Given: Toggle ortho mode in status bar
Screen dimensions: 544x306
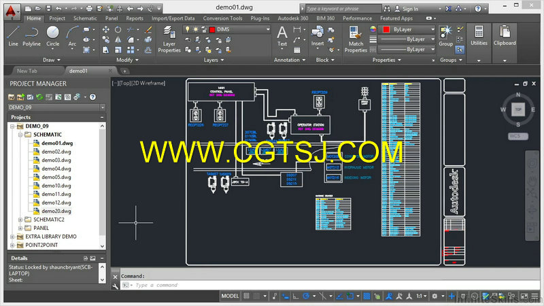Looking at the screenshot, I should [x=296, y=296].
